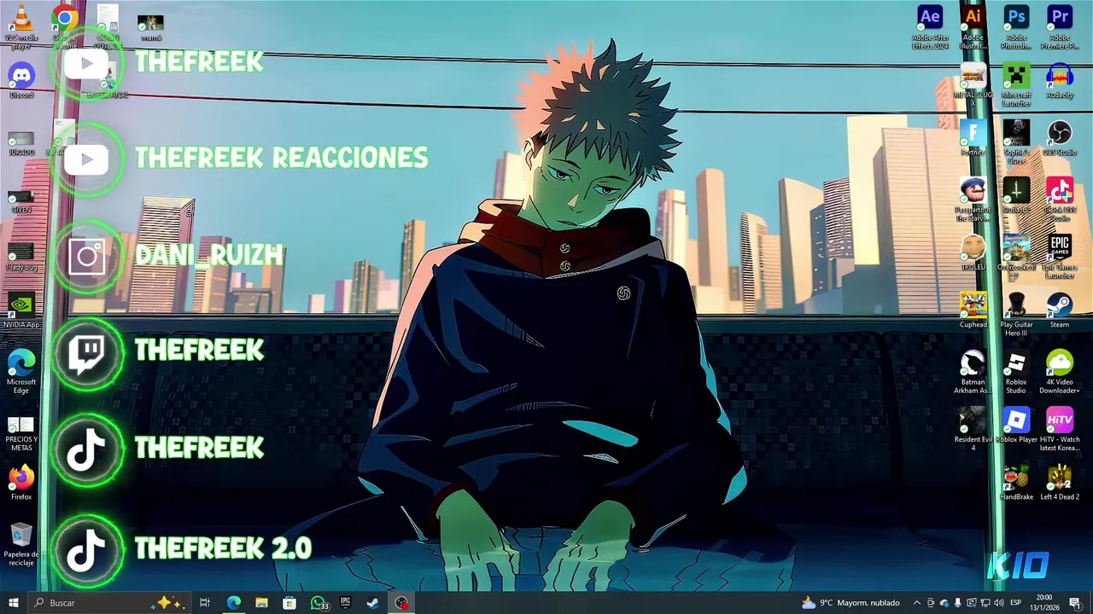Viewport: 1093px width, 614px height.
Task: Open Task View on the taskbar
Action: tap(205, 603)
